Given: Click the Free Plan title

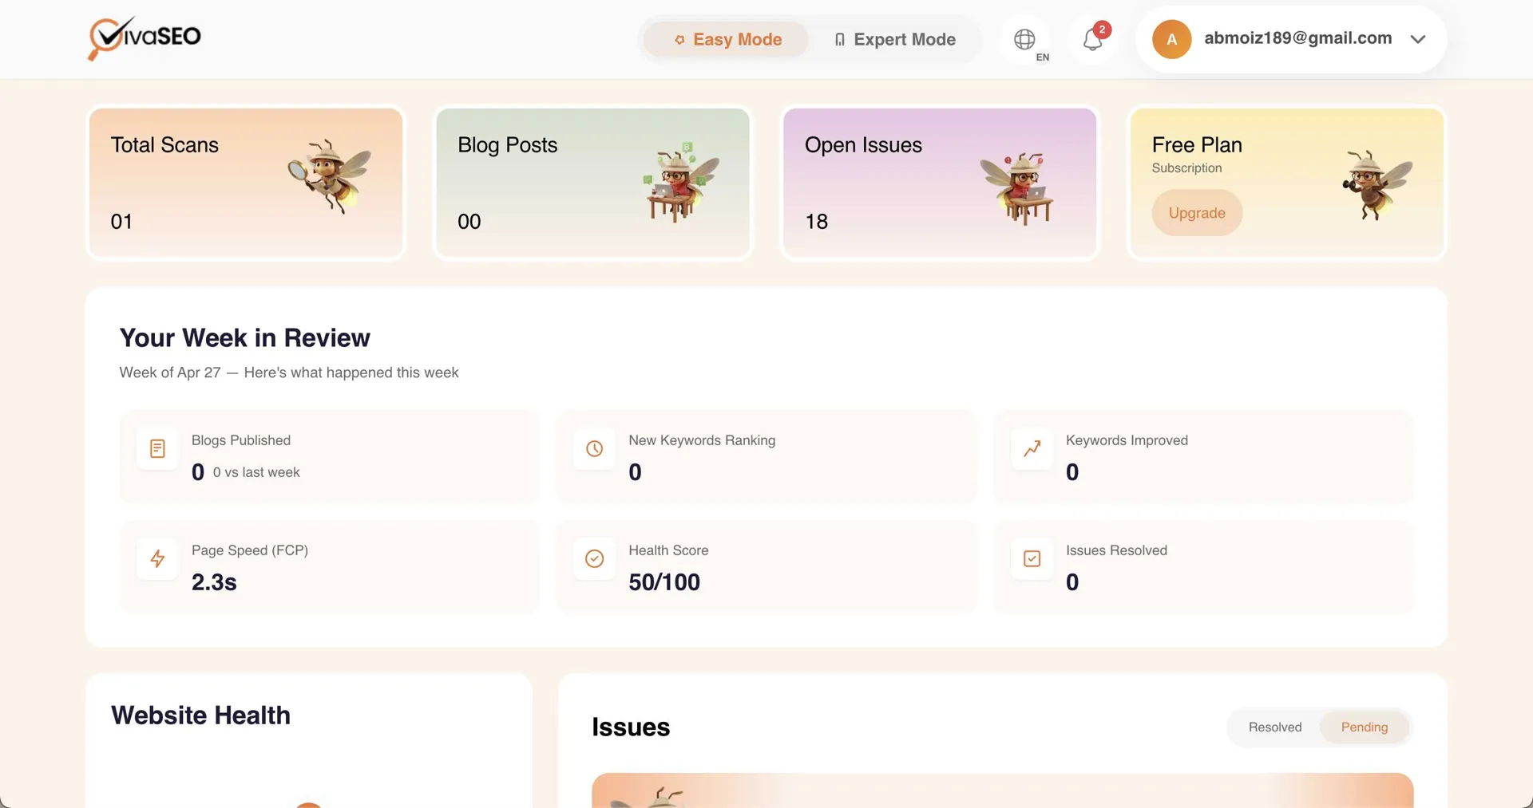Looking at the screenshot, I should click(x=1197, y=145).
